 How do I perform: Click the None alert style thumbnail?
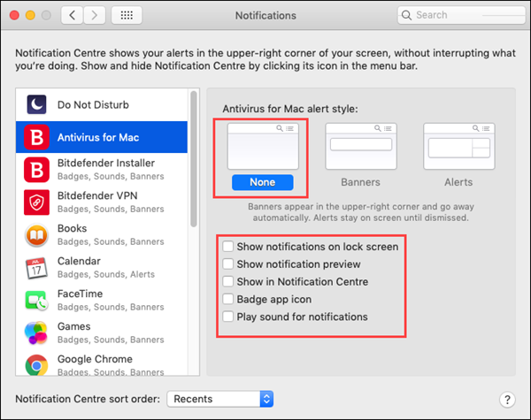(x=263, y=146)
